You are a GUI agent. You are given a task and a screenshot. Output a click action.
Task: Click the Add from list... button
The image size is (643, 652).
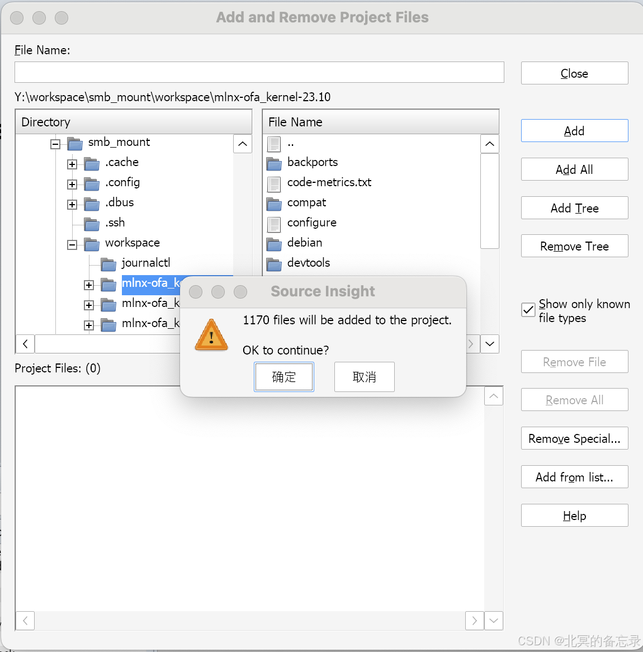coord(574,477)
